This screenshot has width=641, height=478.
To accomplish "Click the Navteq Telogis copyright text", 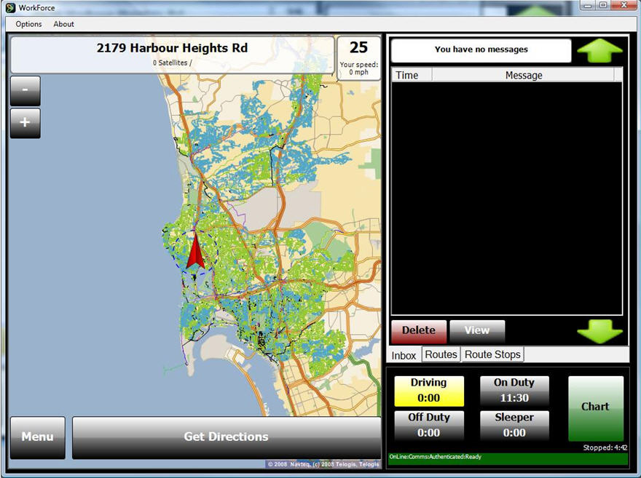I will click(323, 464).
